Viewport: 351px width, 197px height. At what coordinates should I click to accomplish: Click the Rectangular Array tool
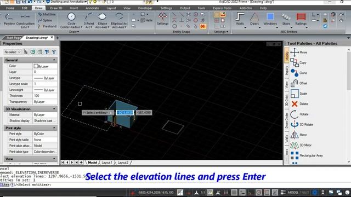click(307, 155)
